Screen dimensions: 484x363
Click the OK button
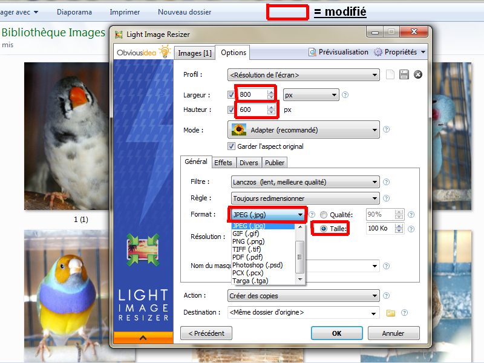(337, 333)
